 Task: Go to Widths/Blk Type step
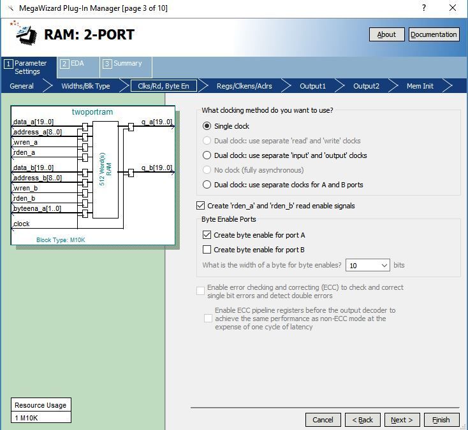point(85,86)
